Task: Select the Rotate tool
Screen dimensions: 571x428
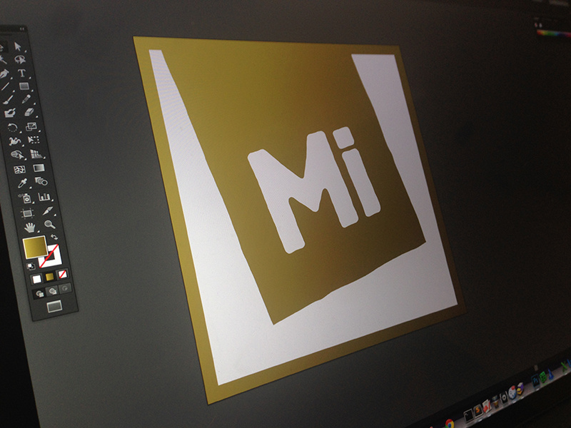Action: (12, 126)
